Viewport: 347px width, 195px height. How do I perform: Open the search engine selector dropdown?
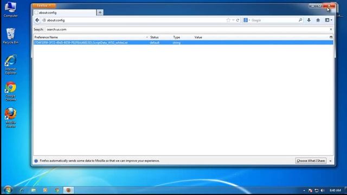click(247, 20)
